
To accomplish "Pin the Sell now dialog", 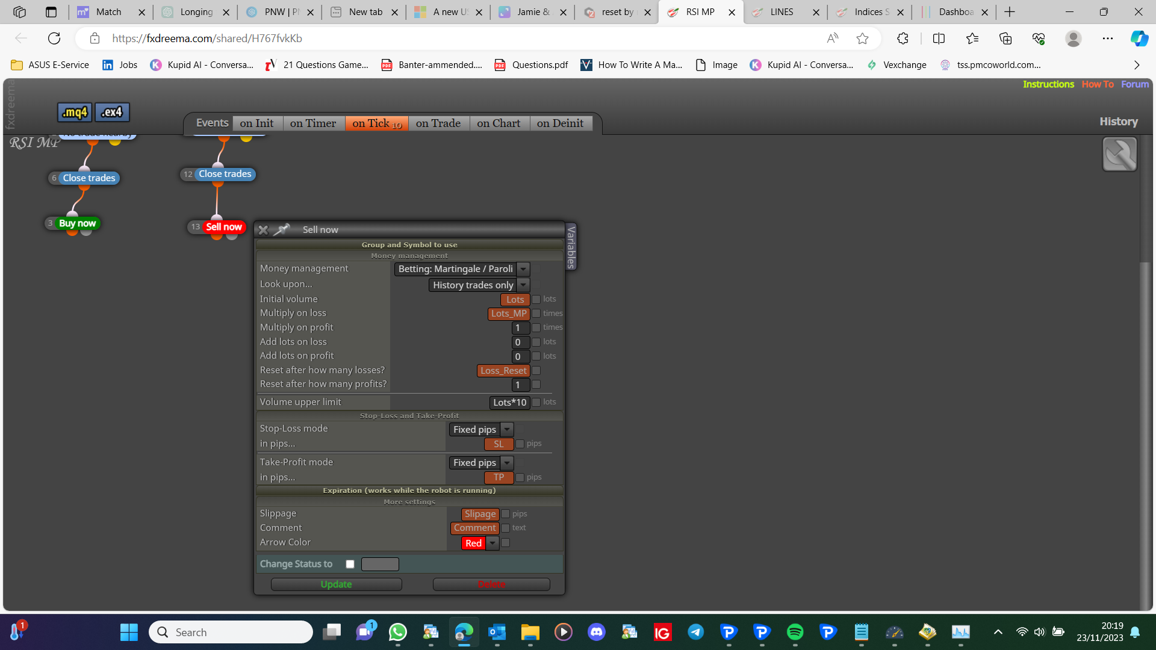I will [282, 229].
